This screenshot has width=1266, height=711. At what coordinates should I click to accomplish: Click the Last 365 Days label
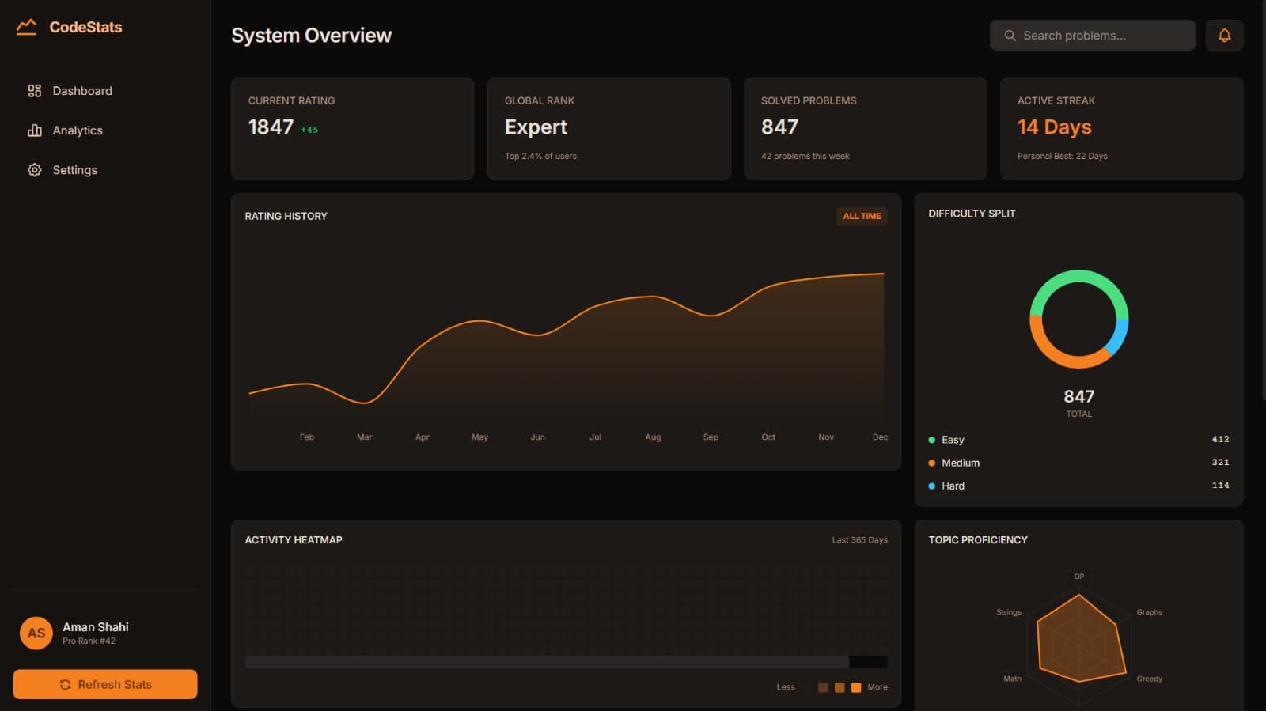859,540
